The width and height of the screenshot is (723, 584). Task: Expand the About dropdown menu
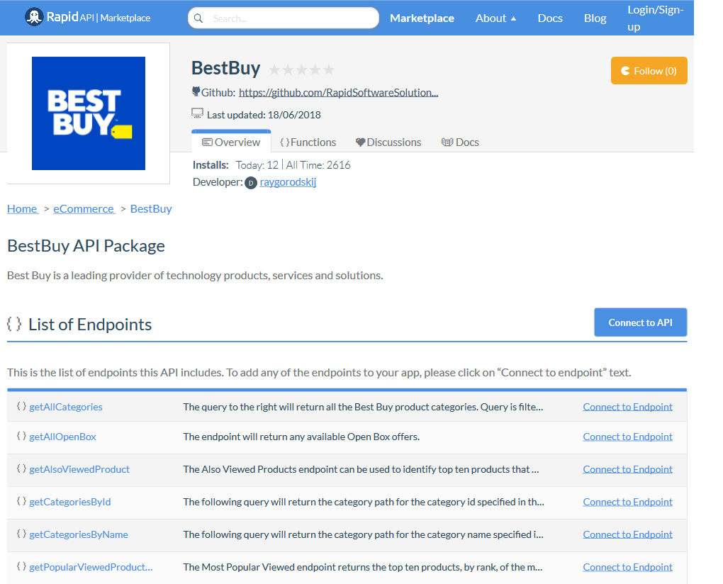pyautogui.click(x=495, y=18)
